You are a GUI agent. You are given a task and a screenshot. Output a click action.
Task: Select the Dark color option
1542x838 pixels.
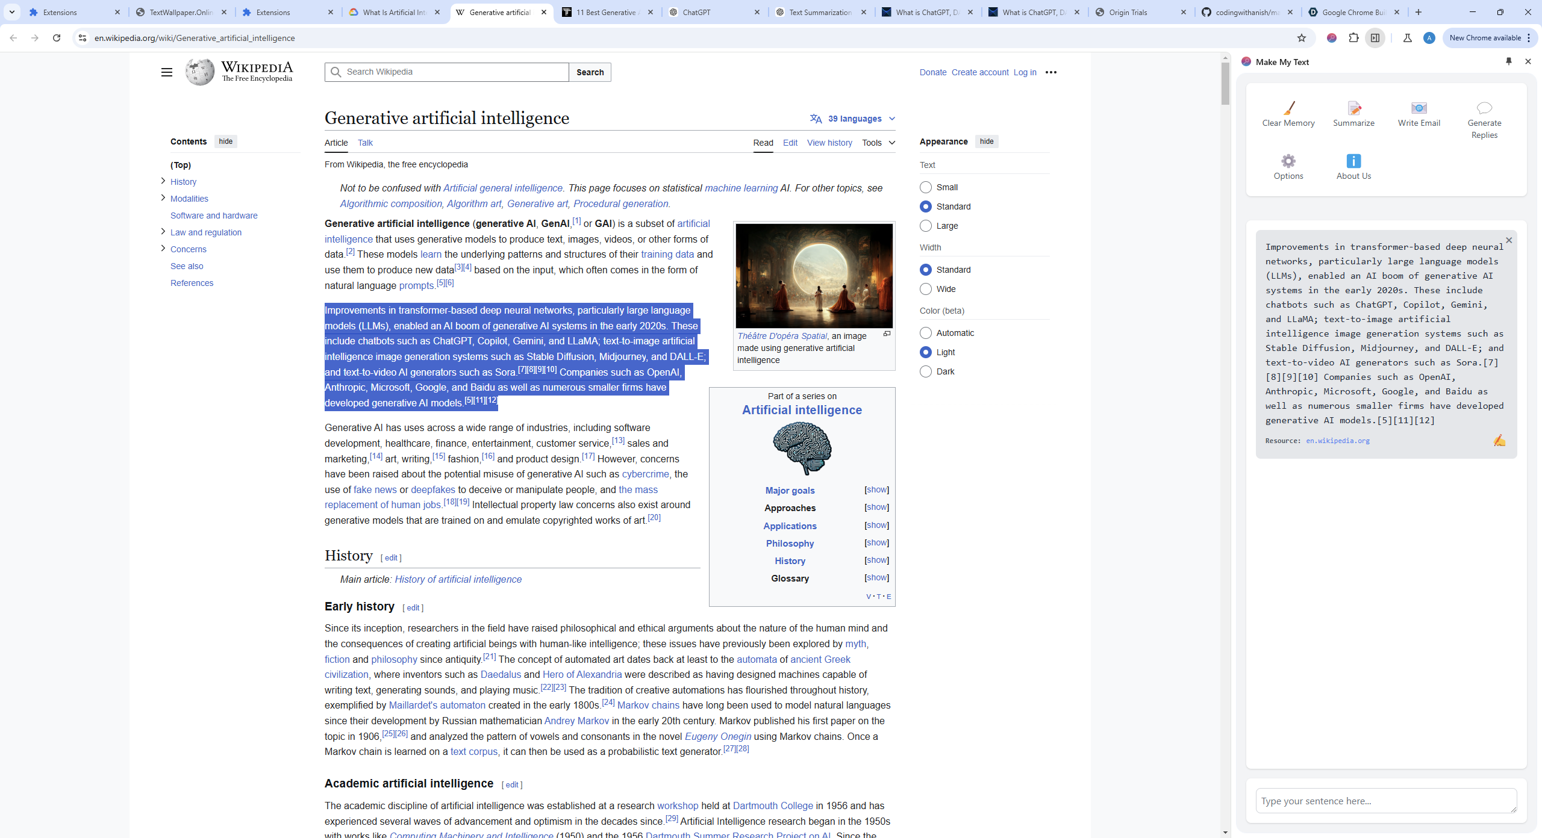926,371
